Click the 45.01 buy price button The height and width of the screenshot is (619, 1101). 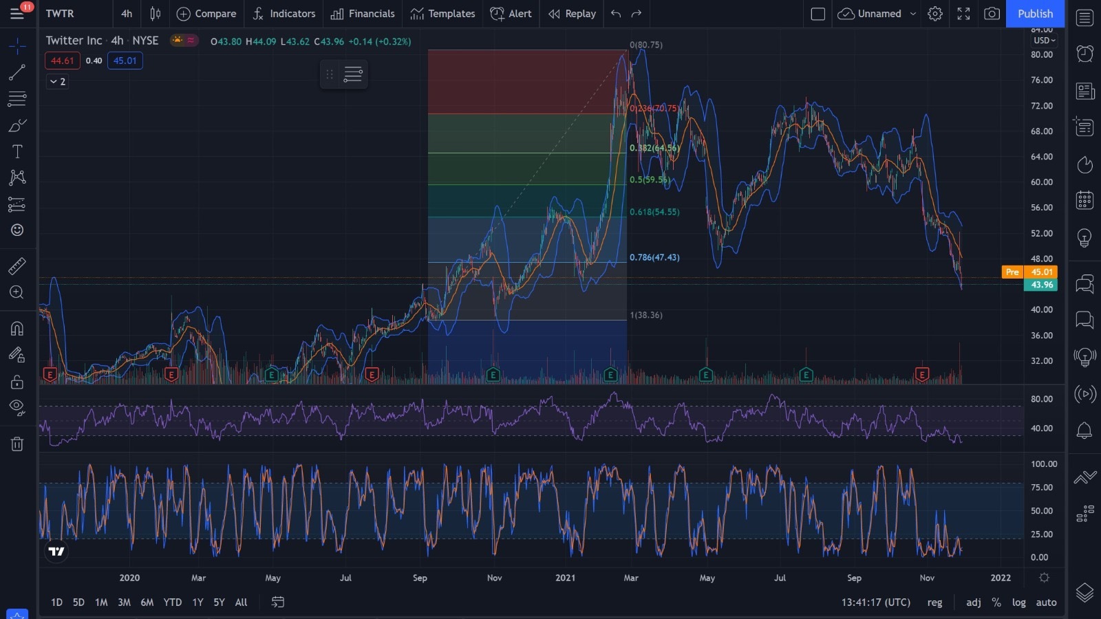coord(125,61)
